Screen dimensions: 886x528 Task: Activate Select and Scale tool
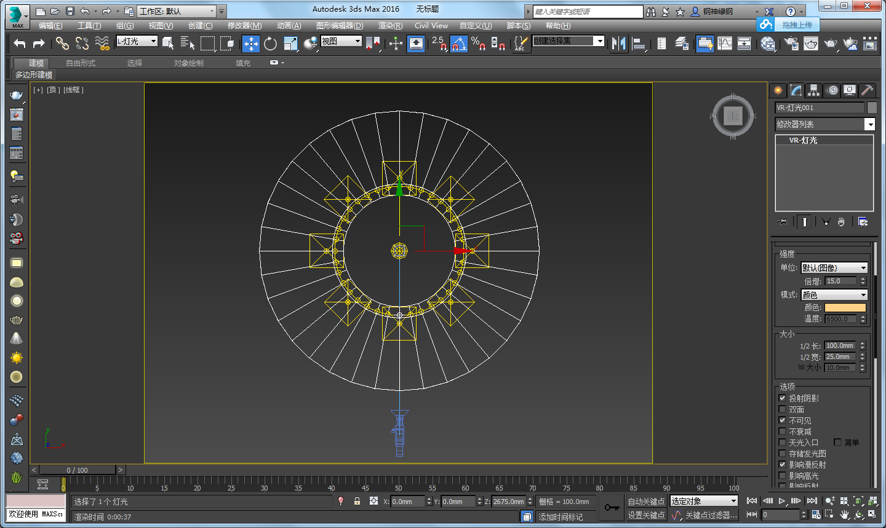pos(290,43)
